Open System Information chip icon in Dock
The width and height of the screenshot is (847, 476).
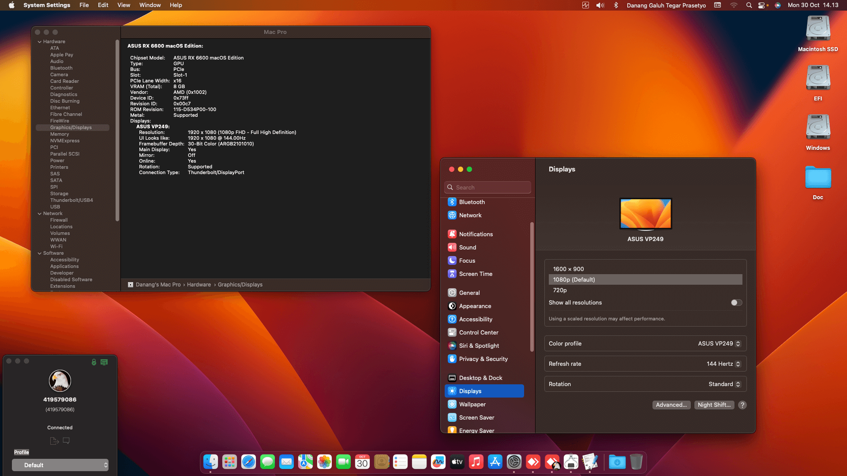coord(571,461)
